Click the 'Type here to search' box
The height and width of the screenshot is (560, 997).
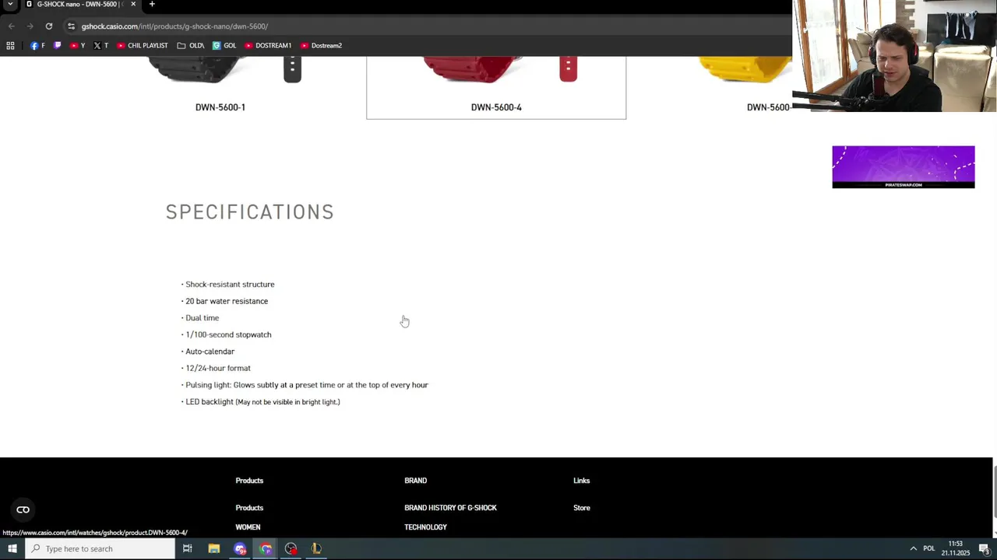tap(100, 548)
